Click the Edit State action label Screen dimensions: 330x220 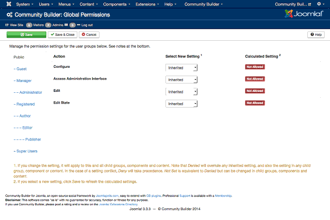coord(62,103)
